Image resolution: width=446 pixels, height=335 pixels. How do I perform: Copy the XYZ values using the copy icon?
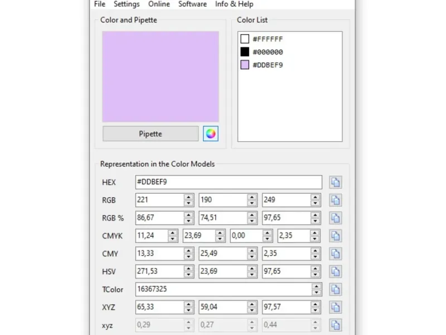pyautogui.click(x=335, y=307)
